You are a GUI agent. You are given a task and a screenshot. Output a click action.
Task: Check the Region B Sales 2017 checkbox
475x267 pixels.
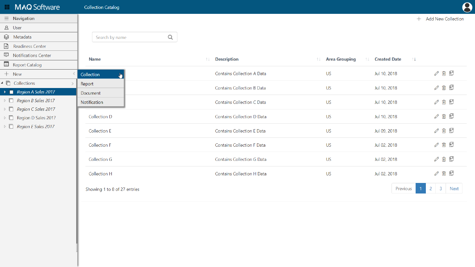(11, 101)
